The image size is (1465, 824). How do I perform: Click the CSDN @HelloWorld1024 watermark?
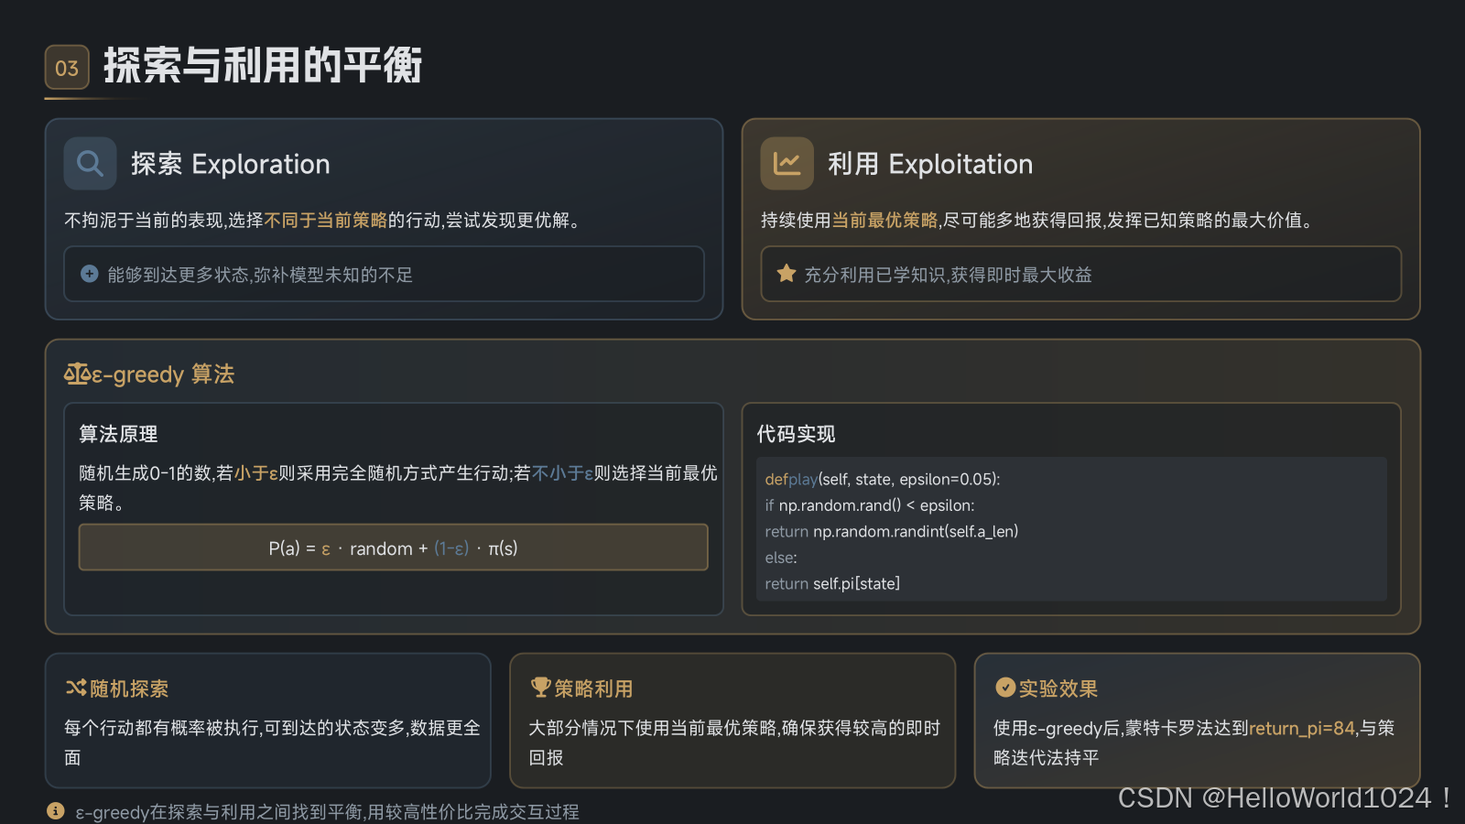[x=1284, y=798]
